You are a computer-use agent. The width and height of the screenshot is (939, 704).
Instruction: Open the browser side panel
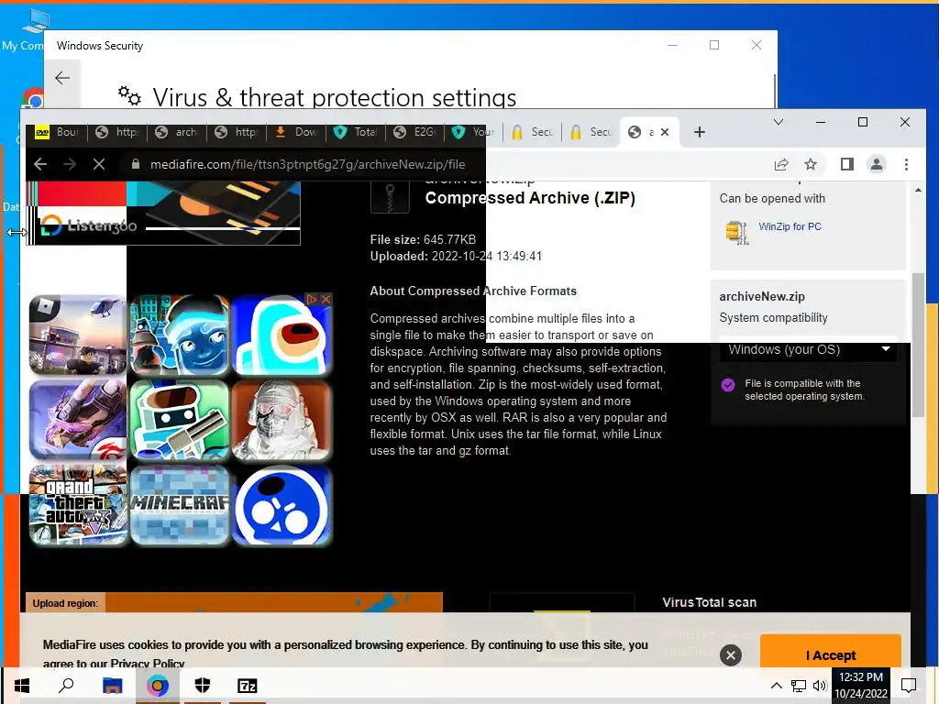[846, 164]
